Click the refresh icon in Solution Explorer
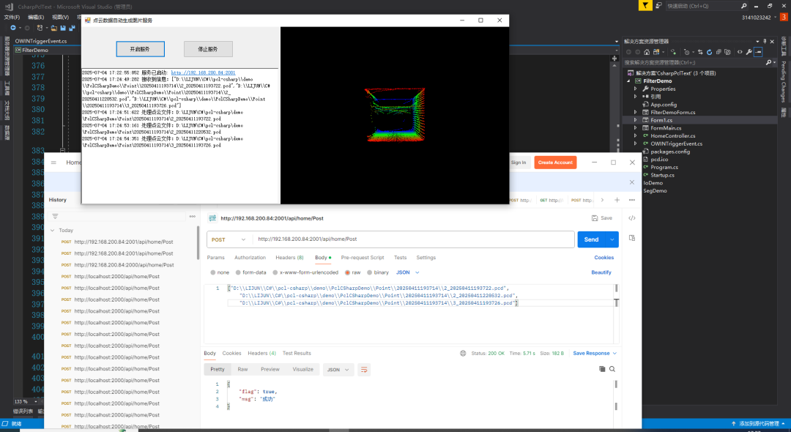This screenshot has width=791, height=432. point(710,52)
